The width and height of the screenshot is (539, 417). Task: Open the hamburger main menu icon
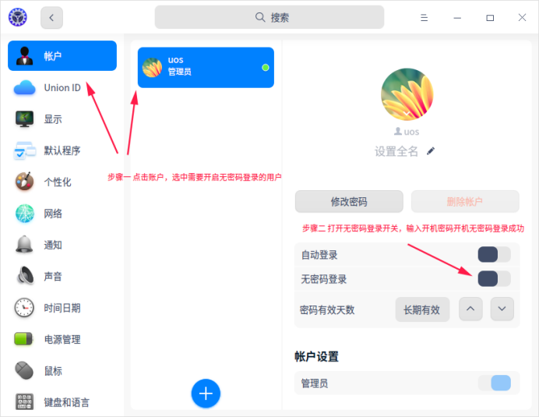[424, 18]
